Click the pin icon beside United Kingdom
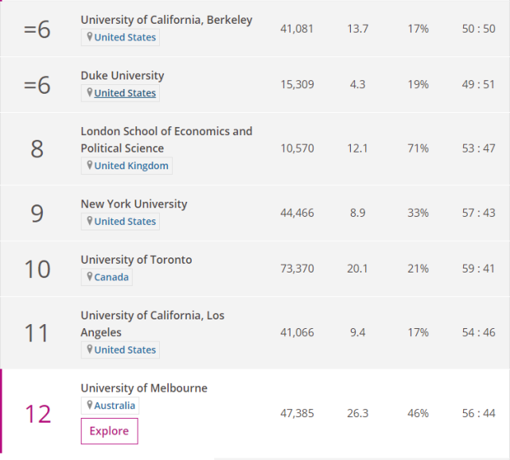Screen dimensions: 510x460 [90, 165]
